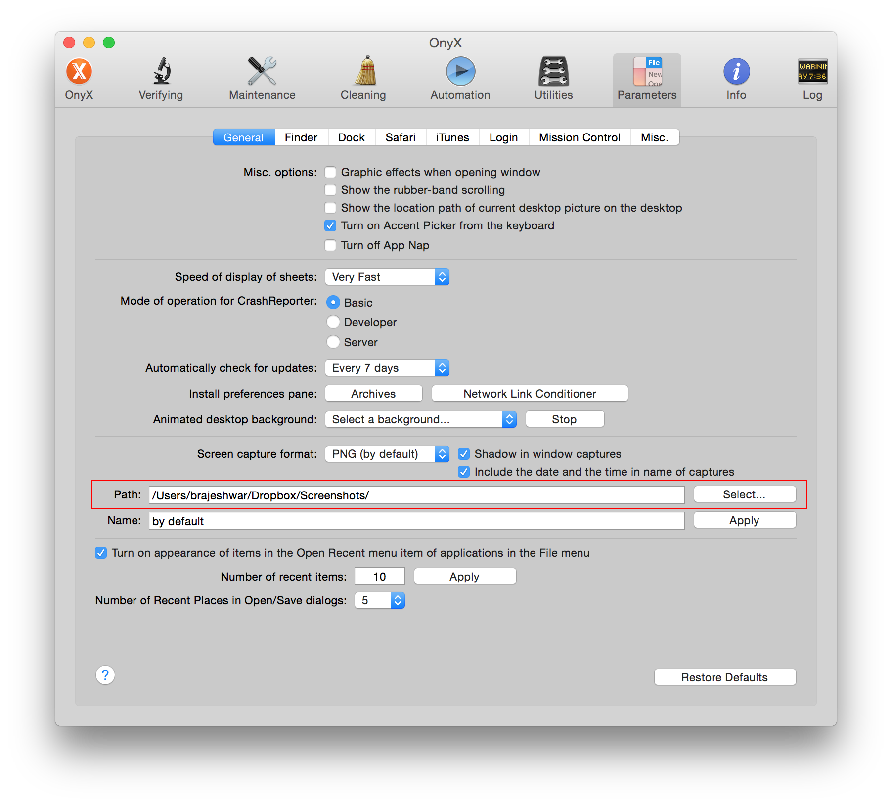Click the Restore Defaults button
Image resolution: width=892 pixels, height=805 pixels.
click(724, 677)
